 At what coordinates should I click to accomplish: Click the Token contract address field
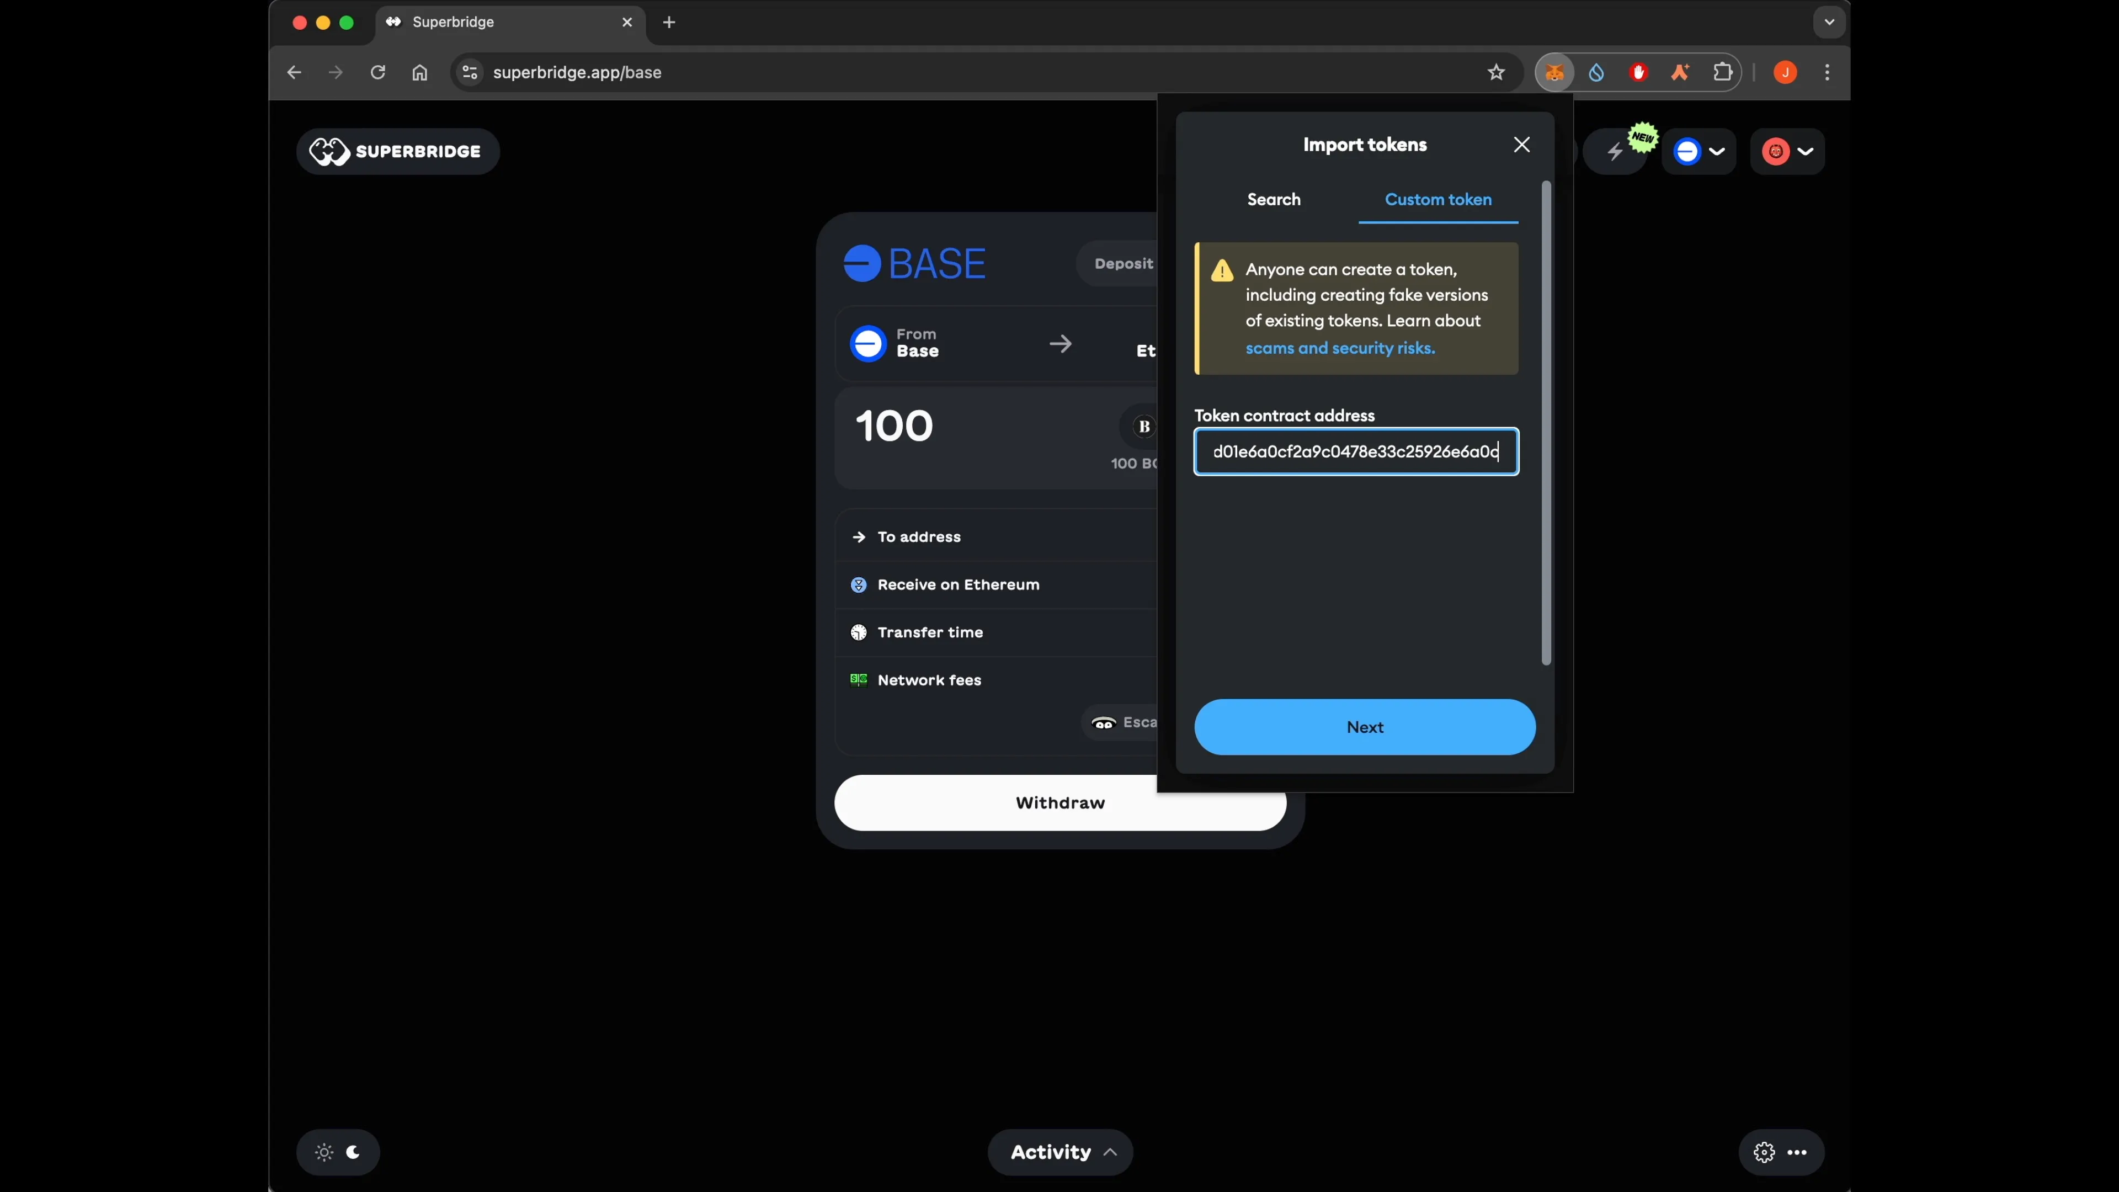pos(1356,451)
